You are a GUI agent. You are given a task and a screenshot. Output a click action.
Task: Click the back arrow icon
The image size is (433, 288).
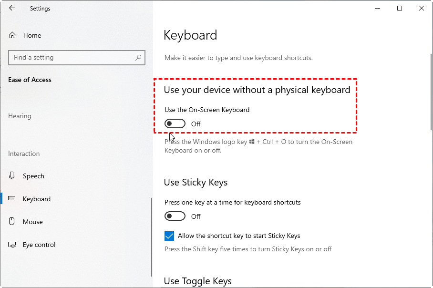click(12, 8)
